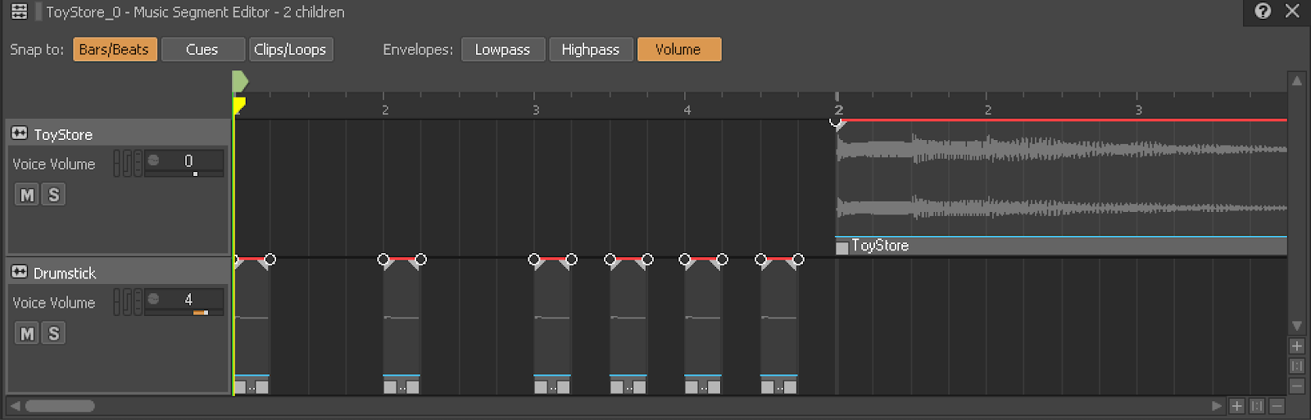The height and width of the screenshot is (420, 1311).
Task: Mute the Drumstick track
Action: pos(27,333)
